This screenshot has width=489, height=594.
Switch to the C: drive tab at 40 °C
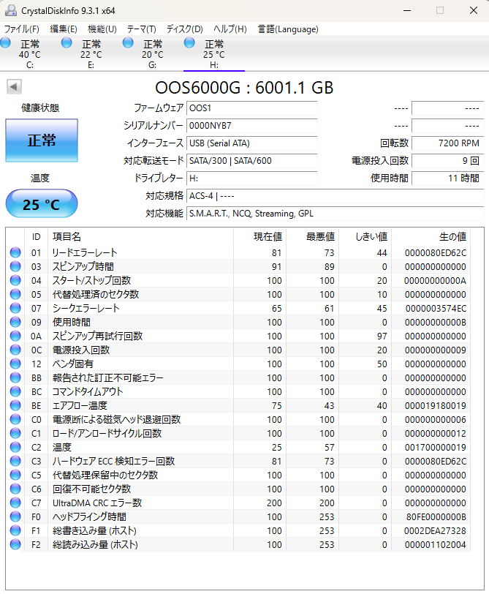coord(30,54)
